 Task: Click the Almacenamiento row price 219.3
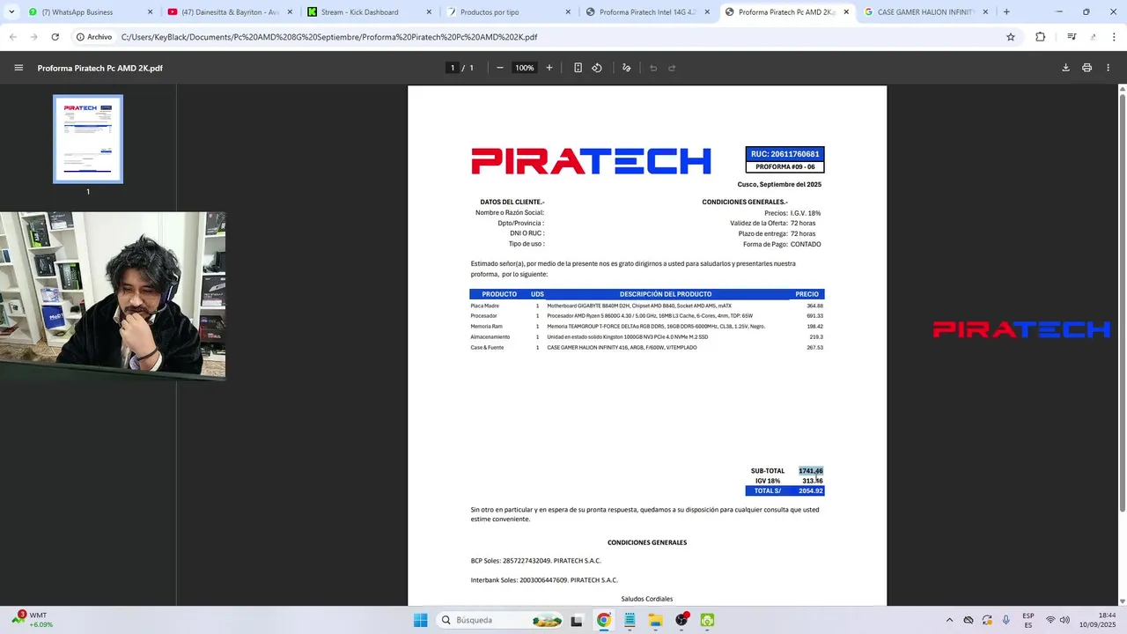click(816, 337)
